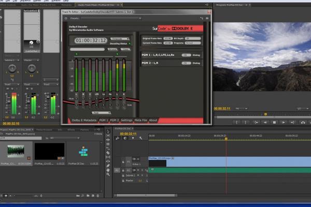The image size is (311, 207).
Task: Click the About tab in SurCode plugin
Action: tap(153, 120)
